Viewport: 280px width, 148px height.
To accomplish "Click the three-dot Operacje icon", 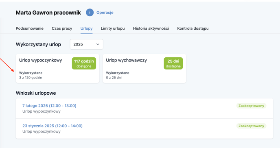I will [x=90, y=13].
